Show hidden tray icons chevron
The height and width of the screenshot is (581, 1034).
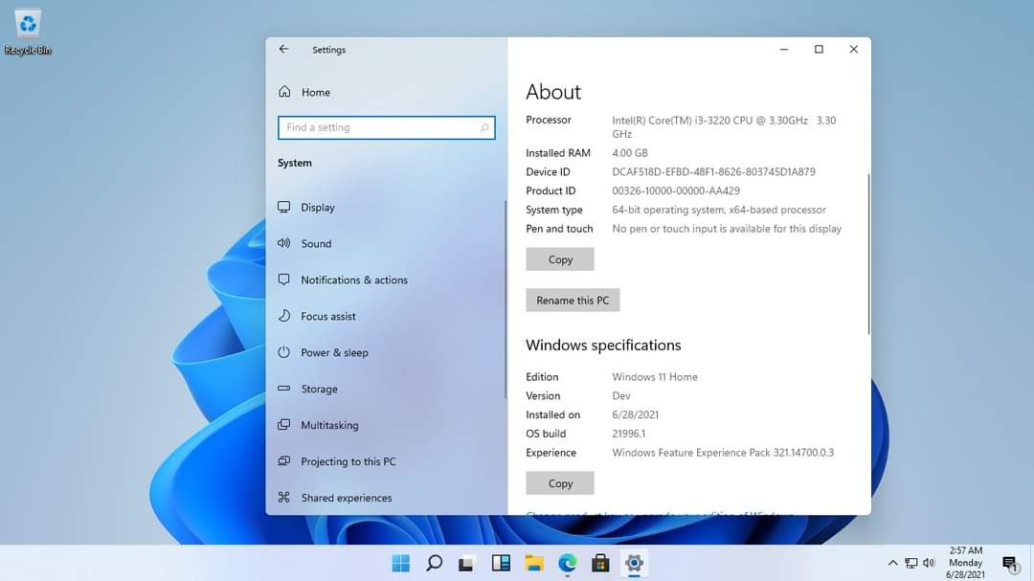893,563
